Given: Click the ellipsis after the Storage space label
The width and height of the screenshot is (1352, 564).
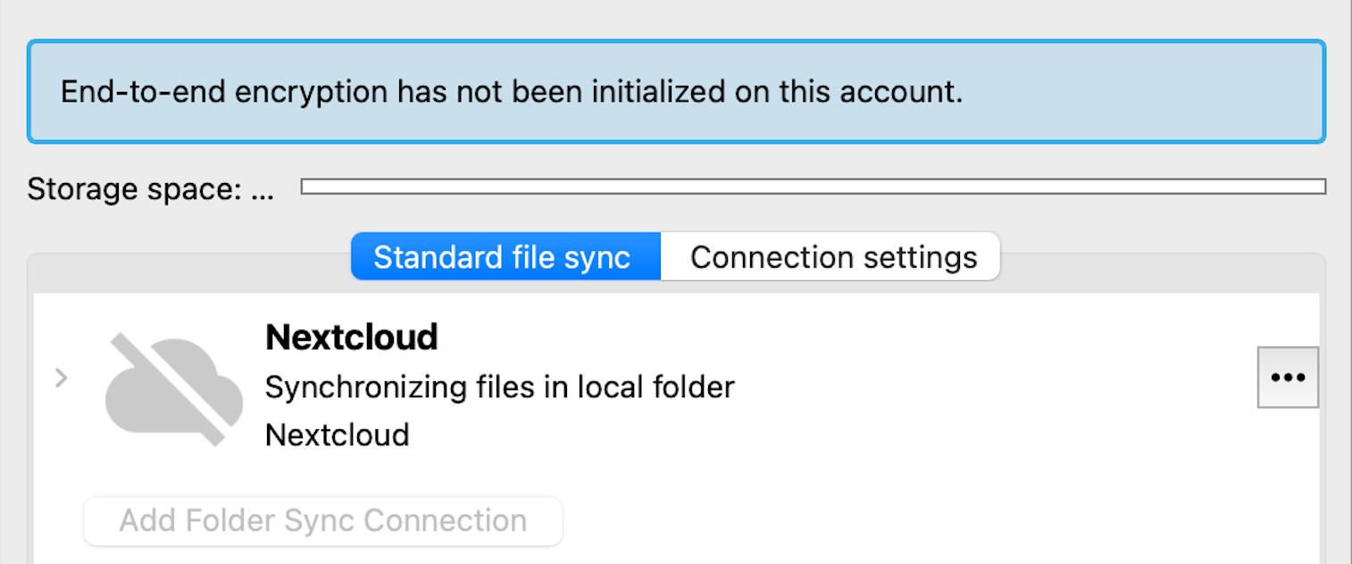Looking at the screenshot, I should pyautogui.click(x=263, y=190).
